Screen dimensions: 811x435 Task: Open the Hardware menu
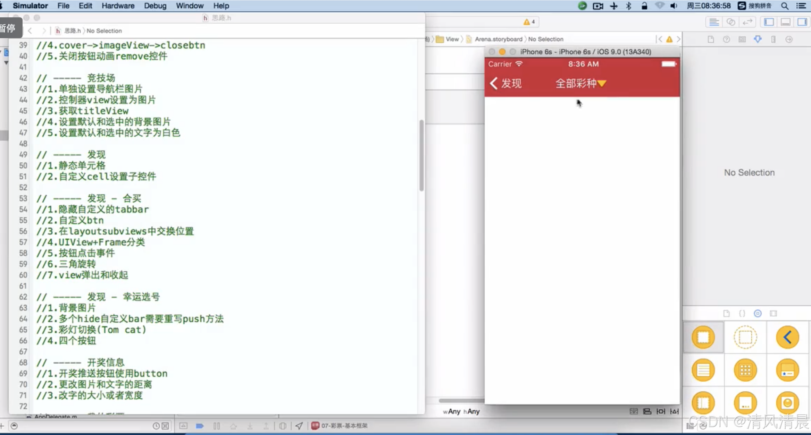tap(118, 6)
